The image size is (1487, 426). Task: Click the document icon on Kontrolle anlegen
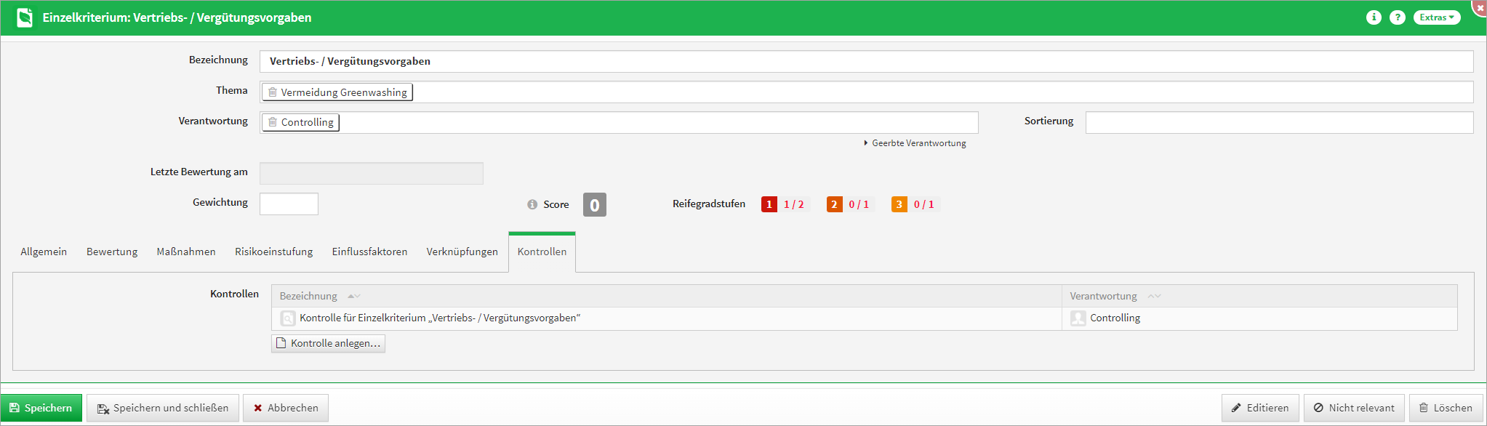click(x=281, y=343)
